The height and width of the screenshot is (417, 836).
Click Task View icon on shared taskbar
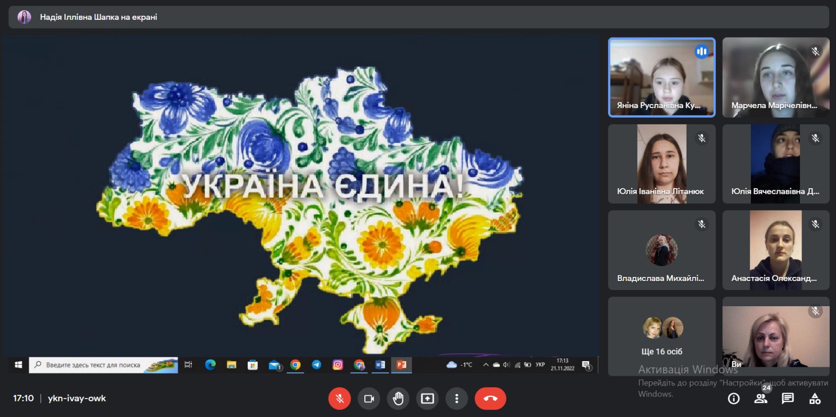(x=189, y=365)
